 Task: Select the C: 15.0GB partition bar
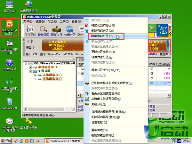point(57,45)
